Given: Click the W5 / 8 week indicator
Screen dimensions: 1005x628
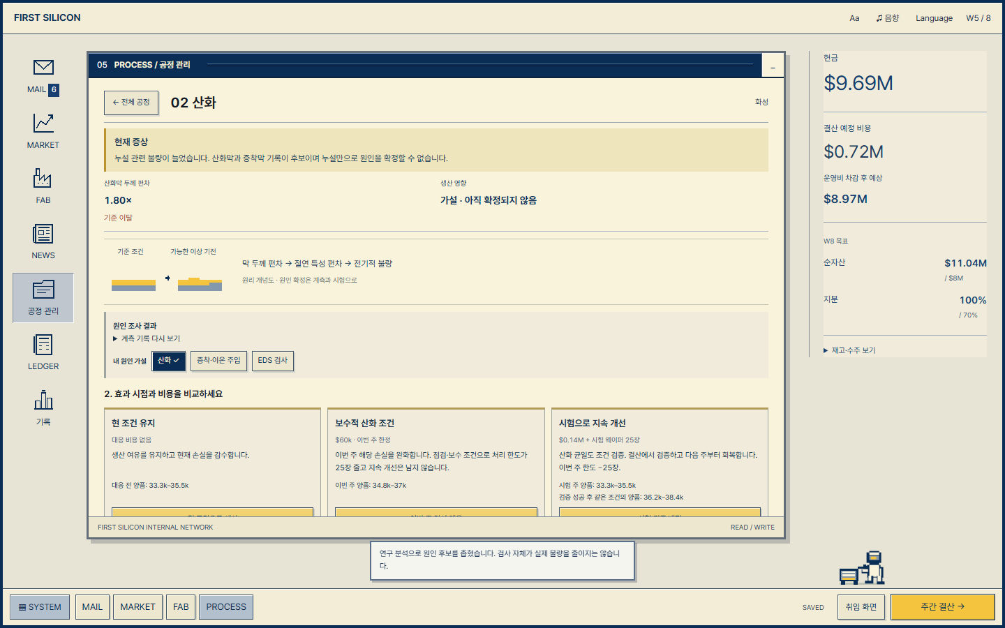Looking at the screenshot, I should click(978, 18).
